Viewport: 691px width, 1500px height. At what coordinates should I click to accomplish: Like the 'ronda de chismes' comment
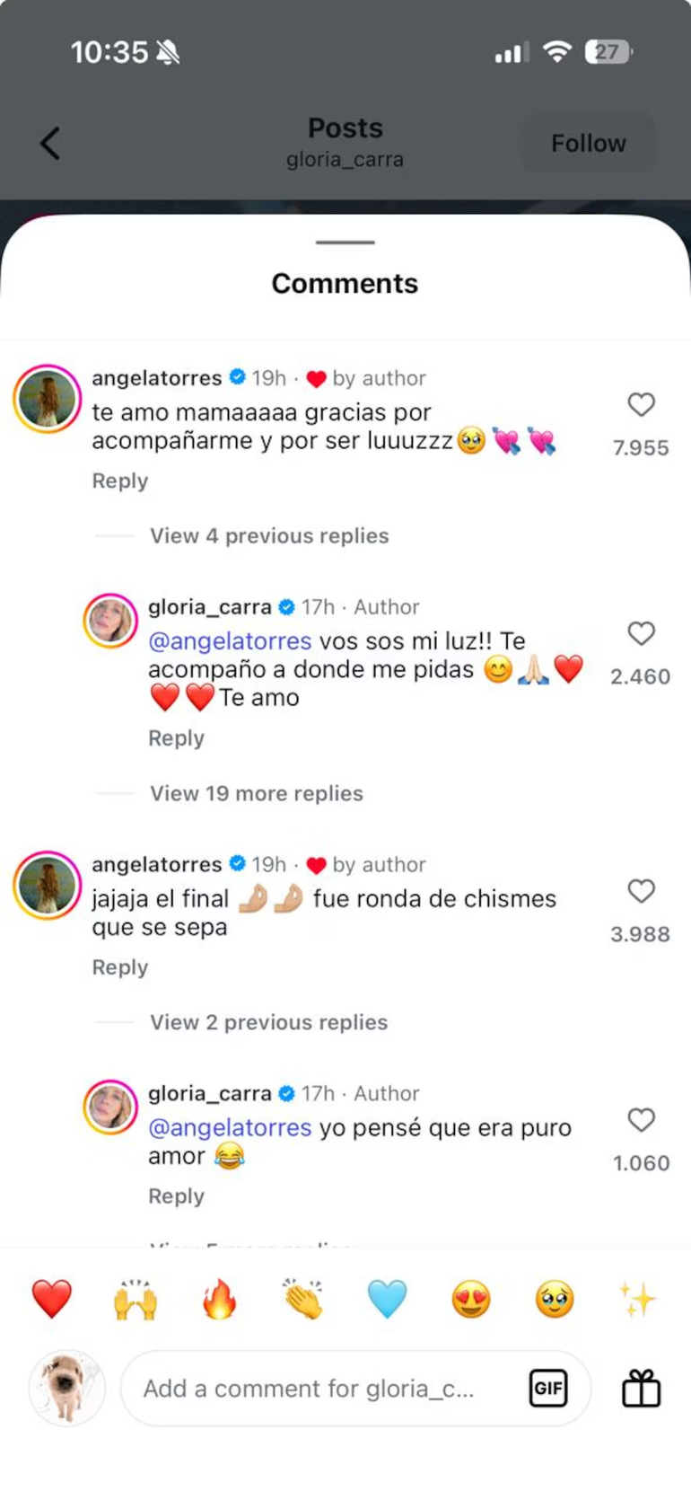[x=641, y=891]
